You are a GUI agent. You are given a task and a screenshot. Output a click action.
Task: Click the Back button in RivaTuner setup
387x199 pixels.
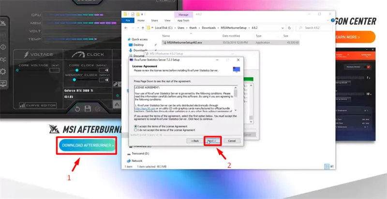click(x=195, y=141)
